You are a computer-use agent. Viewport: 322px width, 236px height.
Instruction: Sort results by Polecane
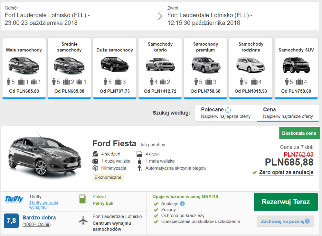point(226,113)
